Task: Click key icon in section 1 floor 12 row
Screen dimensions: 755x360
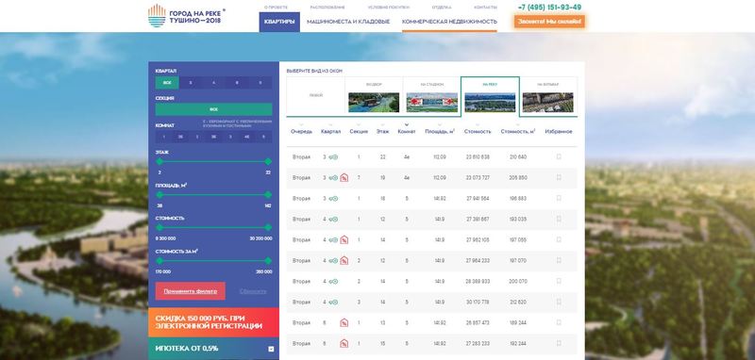Action: click(x=333, y=220)
